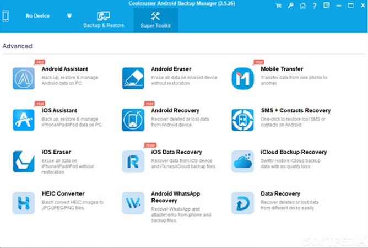Click 'Recover deleted or lost data from different disks' text

[289, 205]
